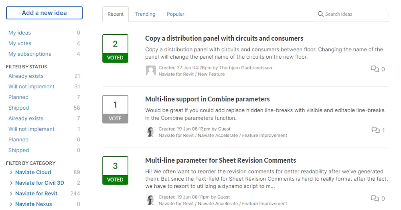Expand the Naviate for Revit category
Screen dimensions: 401x210
click(x=11, y=194)
